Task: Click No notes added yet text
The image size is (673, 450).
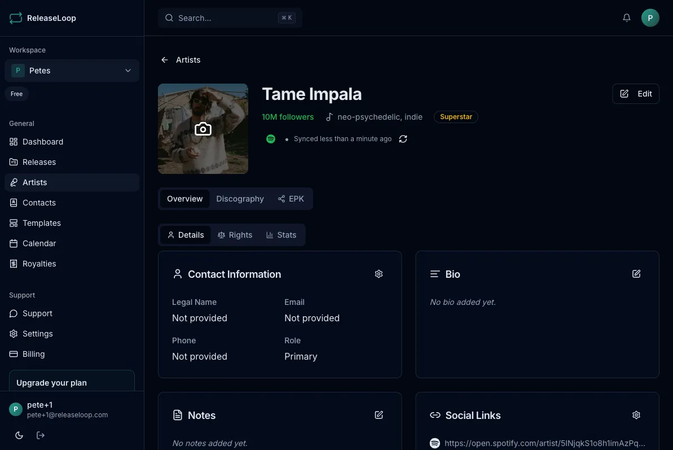Action: pyautogui.click(x=210, y=443)
